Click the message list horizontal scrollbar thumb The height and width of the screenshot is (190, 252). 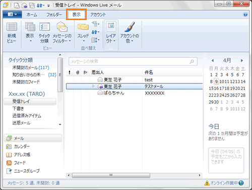pos(111,175)
